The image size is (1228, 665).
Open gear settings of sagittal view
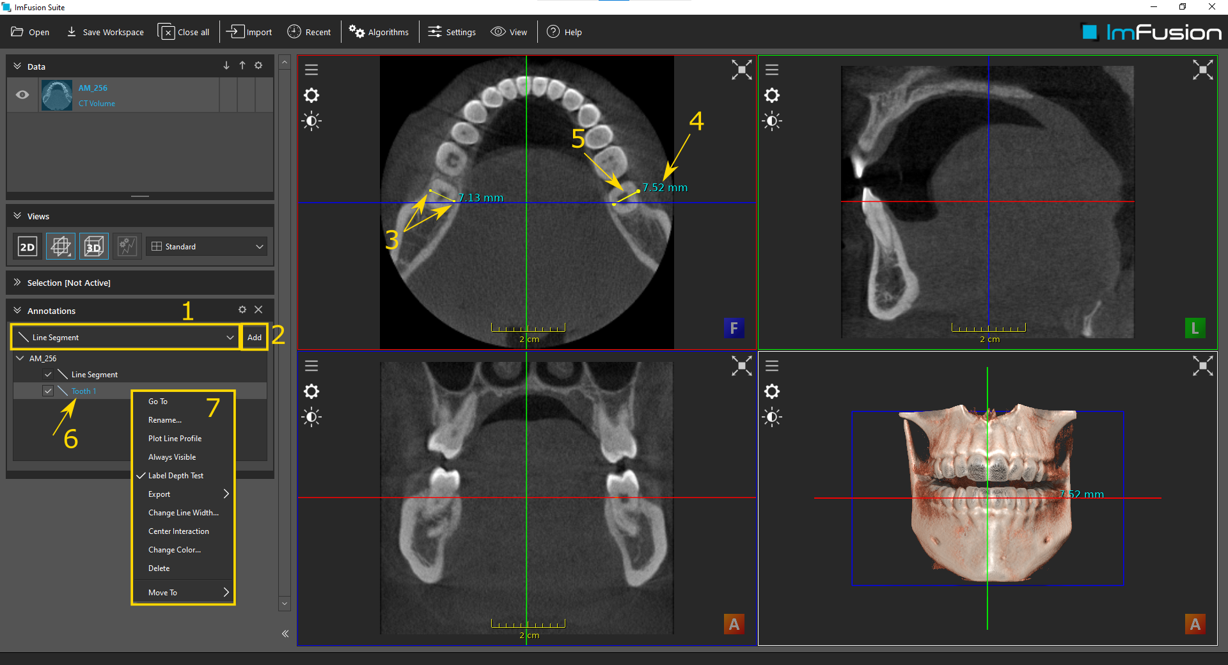point(772,95)
